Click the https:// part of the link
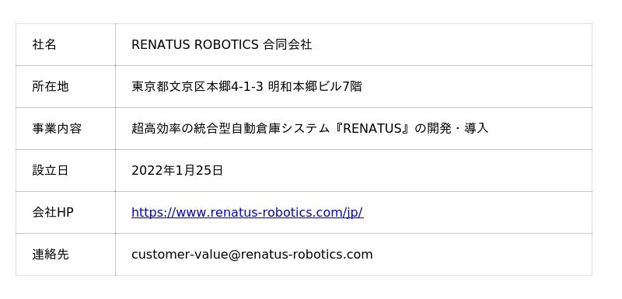622x299 pixels. [153, 213]
